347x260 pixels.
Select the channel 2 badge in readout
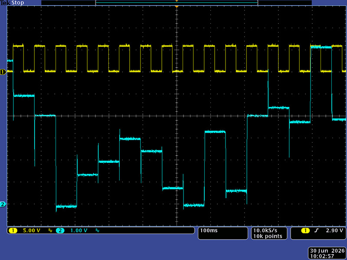[x=60, y=231]
